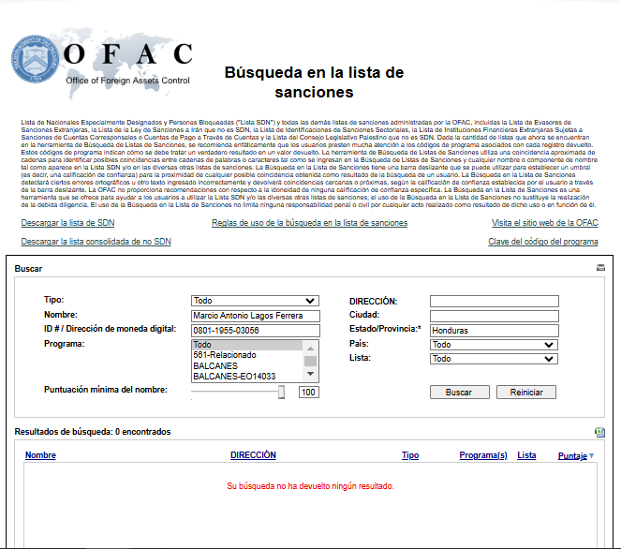Open the Lista dropdown
The image size is (621, 549).
494,359
